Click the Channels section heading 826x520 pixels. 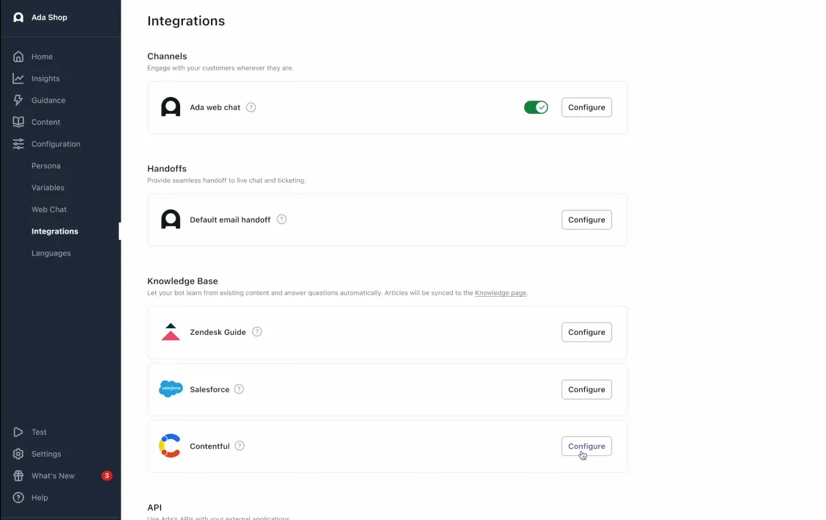coord(167,57)
